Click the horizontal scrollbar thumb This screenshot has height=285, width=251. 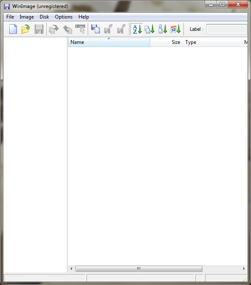click(x=139, y=269)
